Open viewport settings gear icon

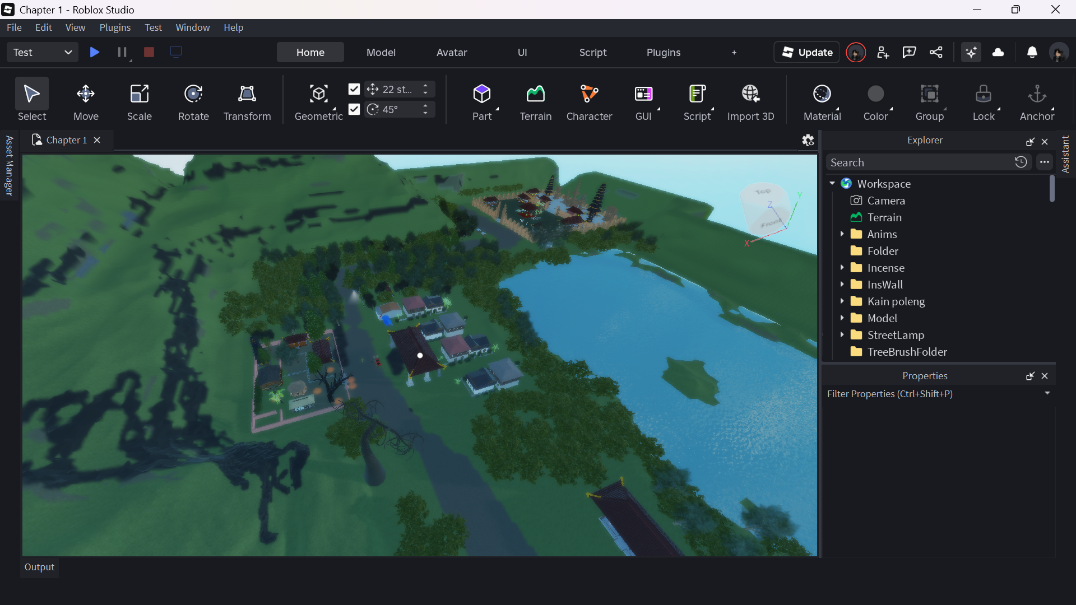[x=808, y=140]
